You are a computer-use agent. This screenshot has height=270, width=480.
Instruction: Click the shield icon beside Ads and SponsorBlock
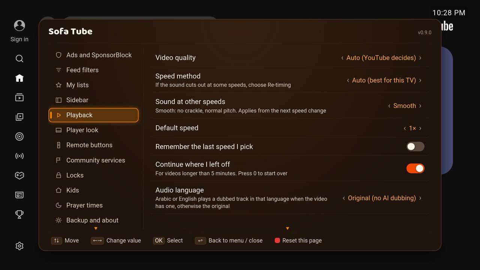58,55
